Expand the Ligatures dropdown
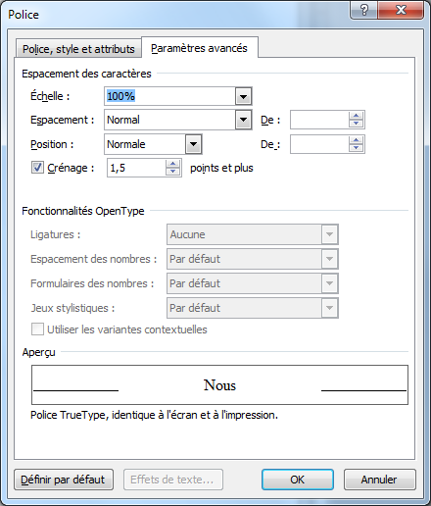 tap(329, 234)
